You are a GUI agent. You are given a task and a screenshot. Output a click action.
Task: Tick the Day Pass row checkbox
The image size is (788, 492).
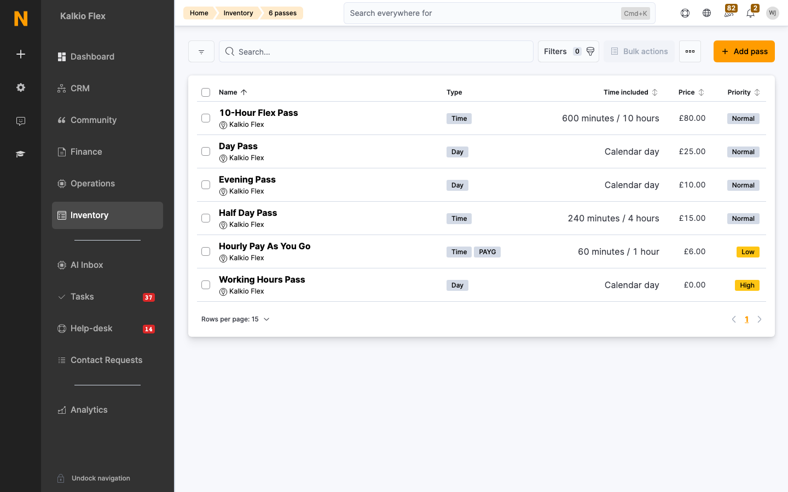coord(206,151)
